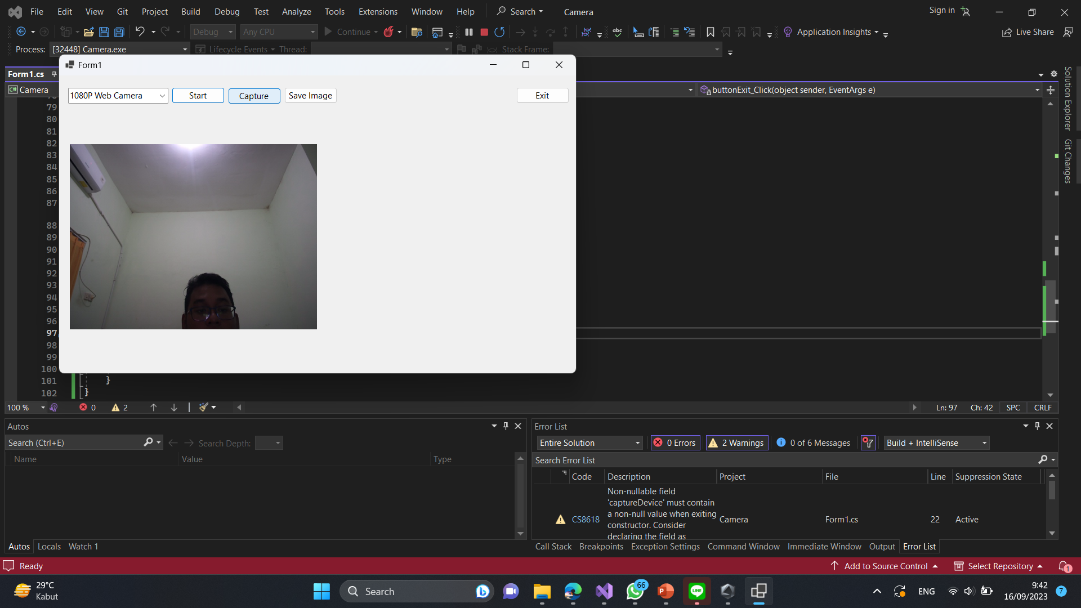Click the Save All icon
The width and height of the screenshot is (1081, 608).
119,32
